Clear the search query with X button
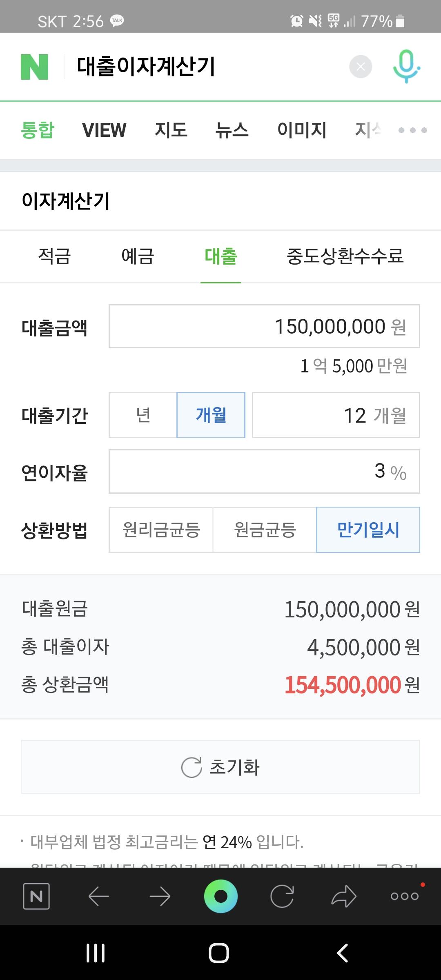This screenshot has height=980, width=441. pos(361,67)
